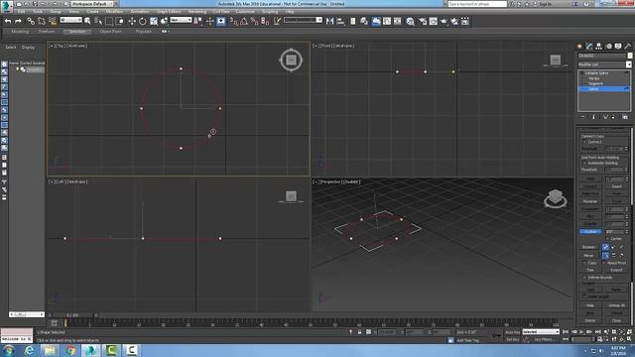The image size is (635, 357).
Task: Click the Mirror button in Geometry rollout
Action: tap(588, 256)
